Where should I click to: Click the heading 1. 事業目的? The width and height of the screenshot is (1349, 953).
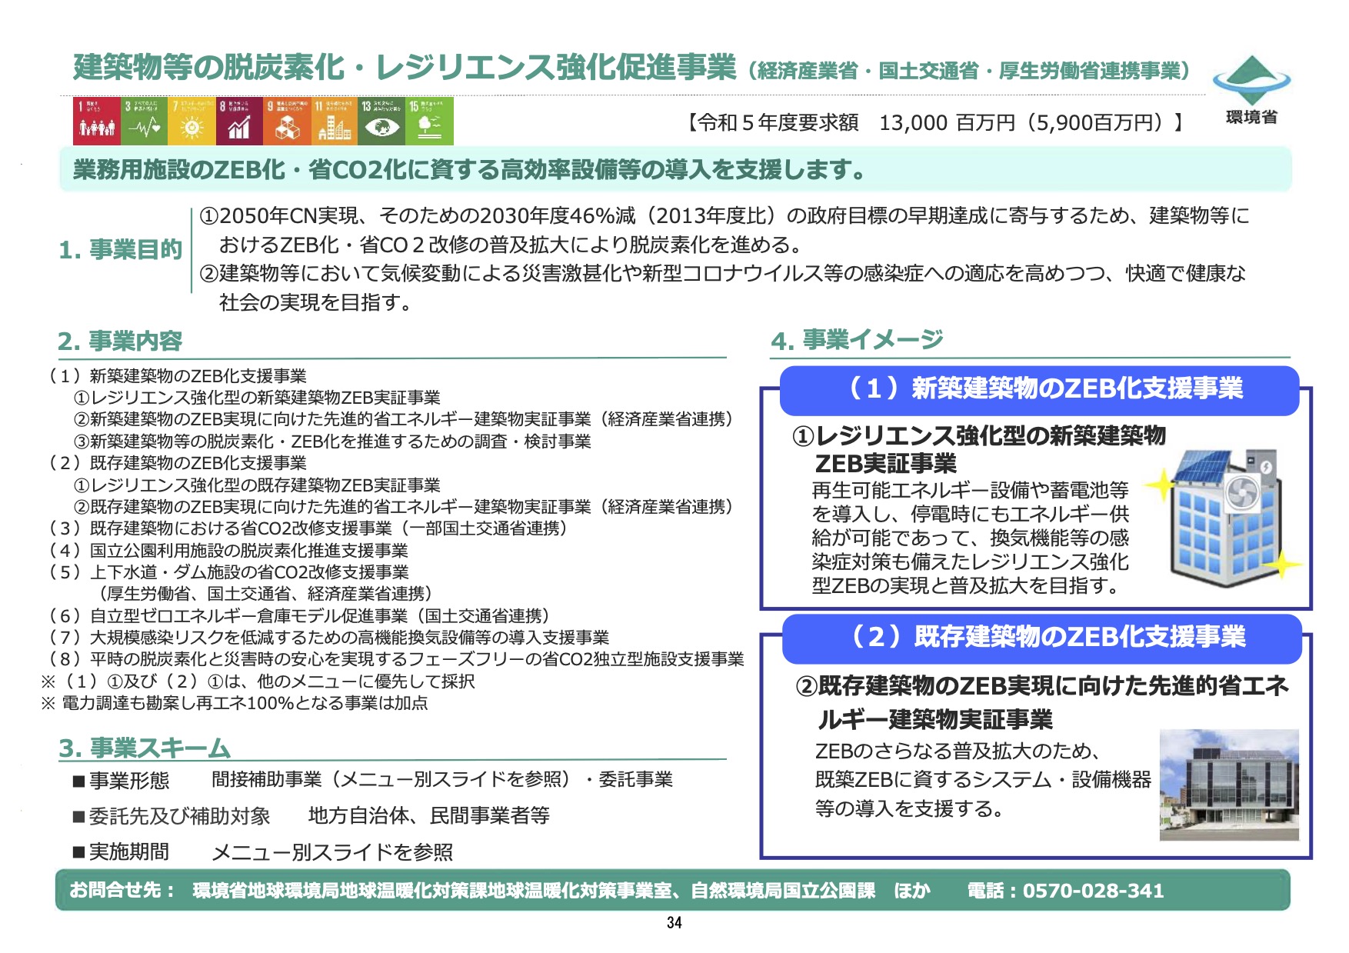click(120, 249)
